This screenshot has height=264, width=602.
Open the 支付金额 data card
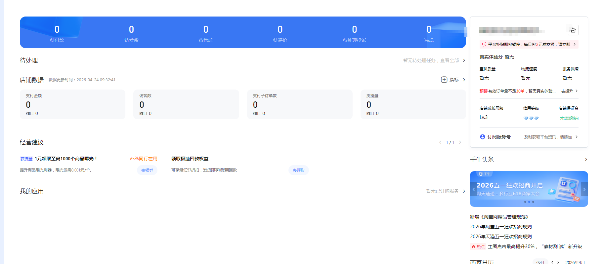[72, 104]
